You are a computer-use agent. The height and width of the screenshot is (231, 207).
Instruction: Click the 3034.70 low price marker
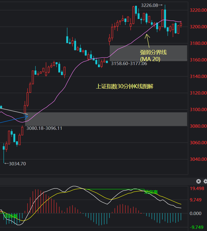[15, 164]
